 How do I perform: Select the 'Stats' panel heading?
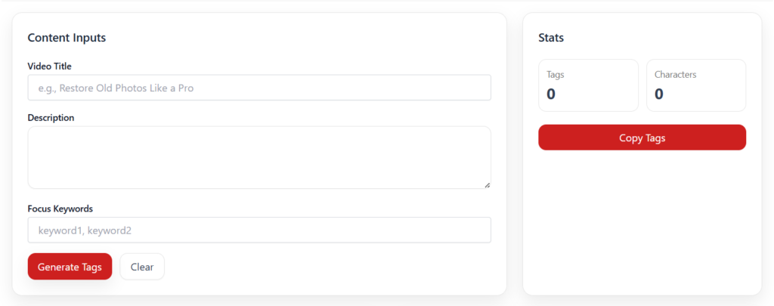point(551,38)
